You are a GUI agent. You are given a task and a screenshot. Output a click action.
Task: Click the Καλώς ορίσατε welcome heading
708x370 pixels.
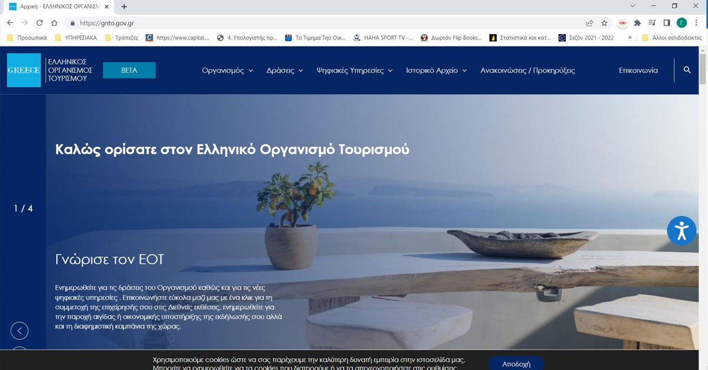click(232, 150)
